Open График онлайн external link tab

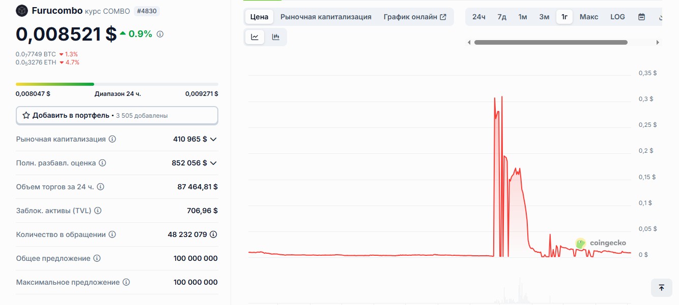coord(415,17)
